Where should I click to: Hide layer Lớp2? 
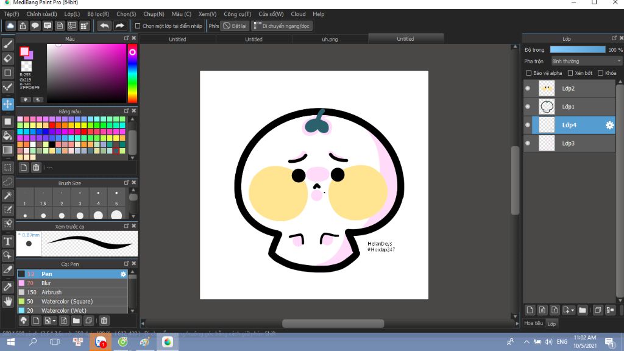[528, 88]
